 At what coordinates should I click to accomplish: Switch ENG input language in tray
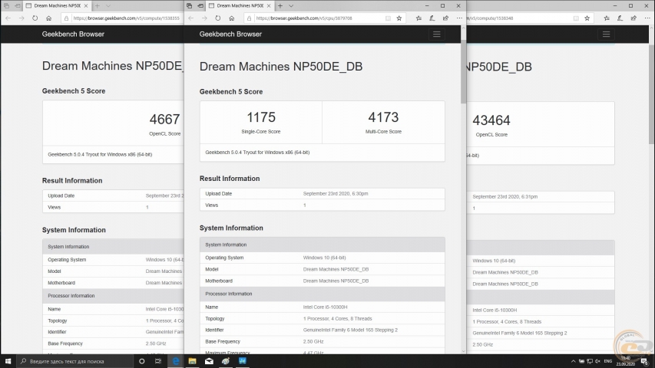click(608, 361)
